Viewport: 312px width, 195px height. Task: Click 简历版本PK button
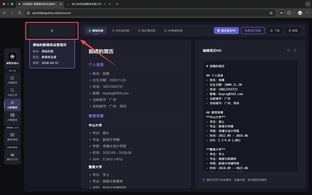pyautogui.click(x=226, y=31)
